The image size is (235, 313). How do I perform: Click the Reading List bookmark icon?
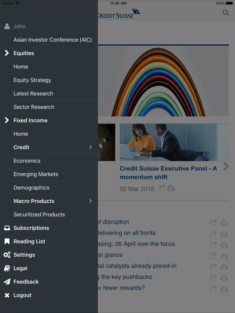pyautogui.click(x=7, y=241)
